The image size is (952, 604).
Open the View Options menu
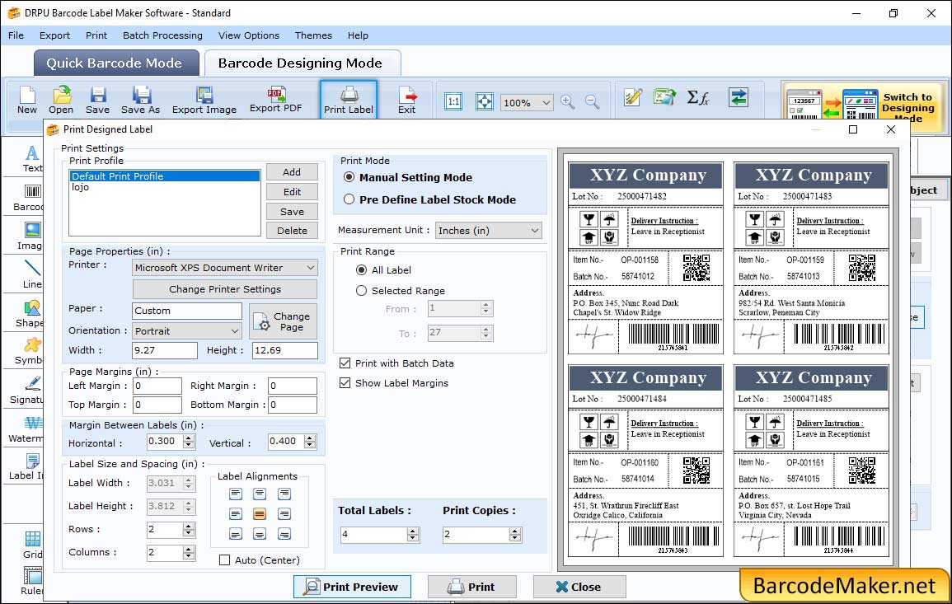249,35
